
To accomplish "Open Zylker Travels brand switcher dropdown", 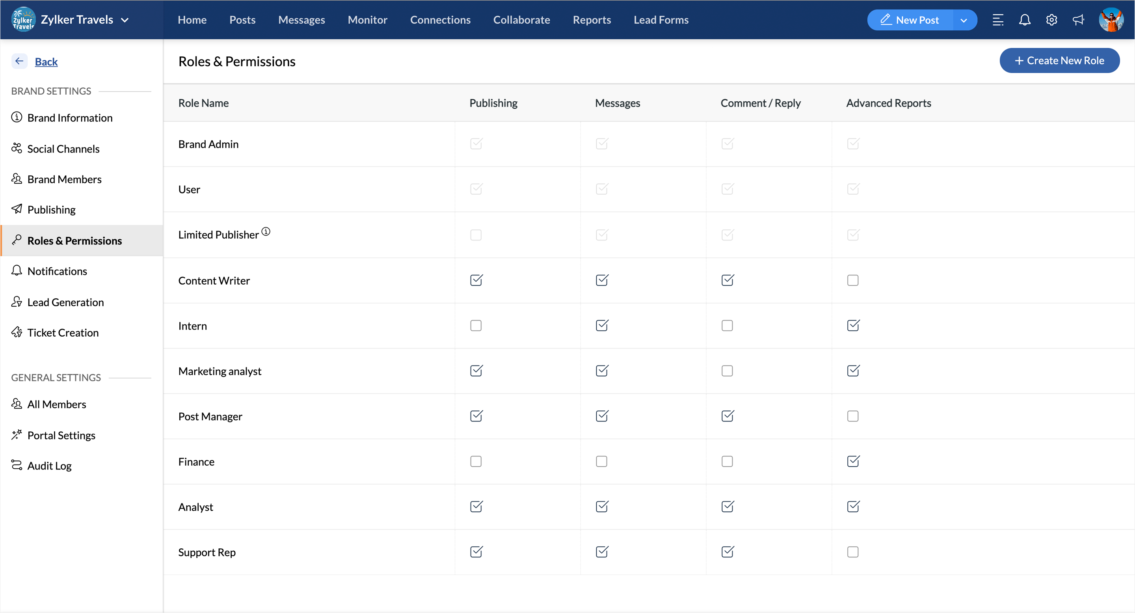I will (125, 20).
